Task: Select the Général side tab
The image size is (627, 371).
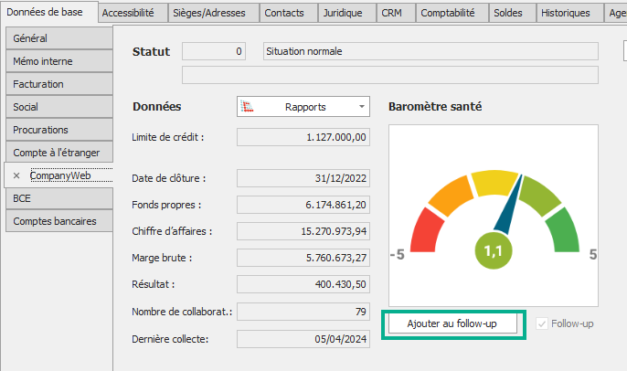Action: [59, 38]
